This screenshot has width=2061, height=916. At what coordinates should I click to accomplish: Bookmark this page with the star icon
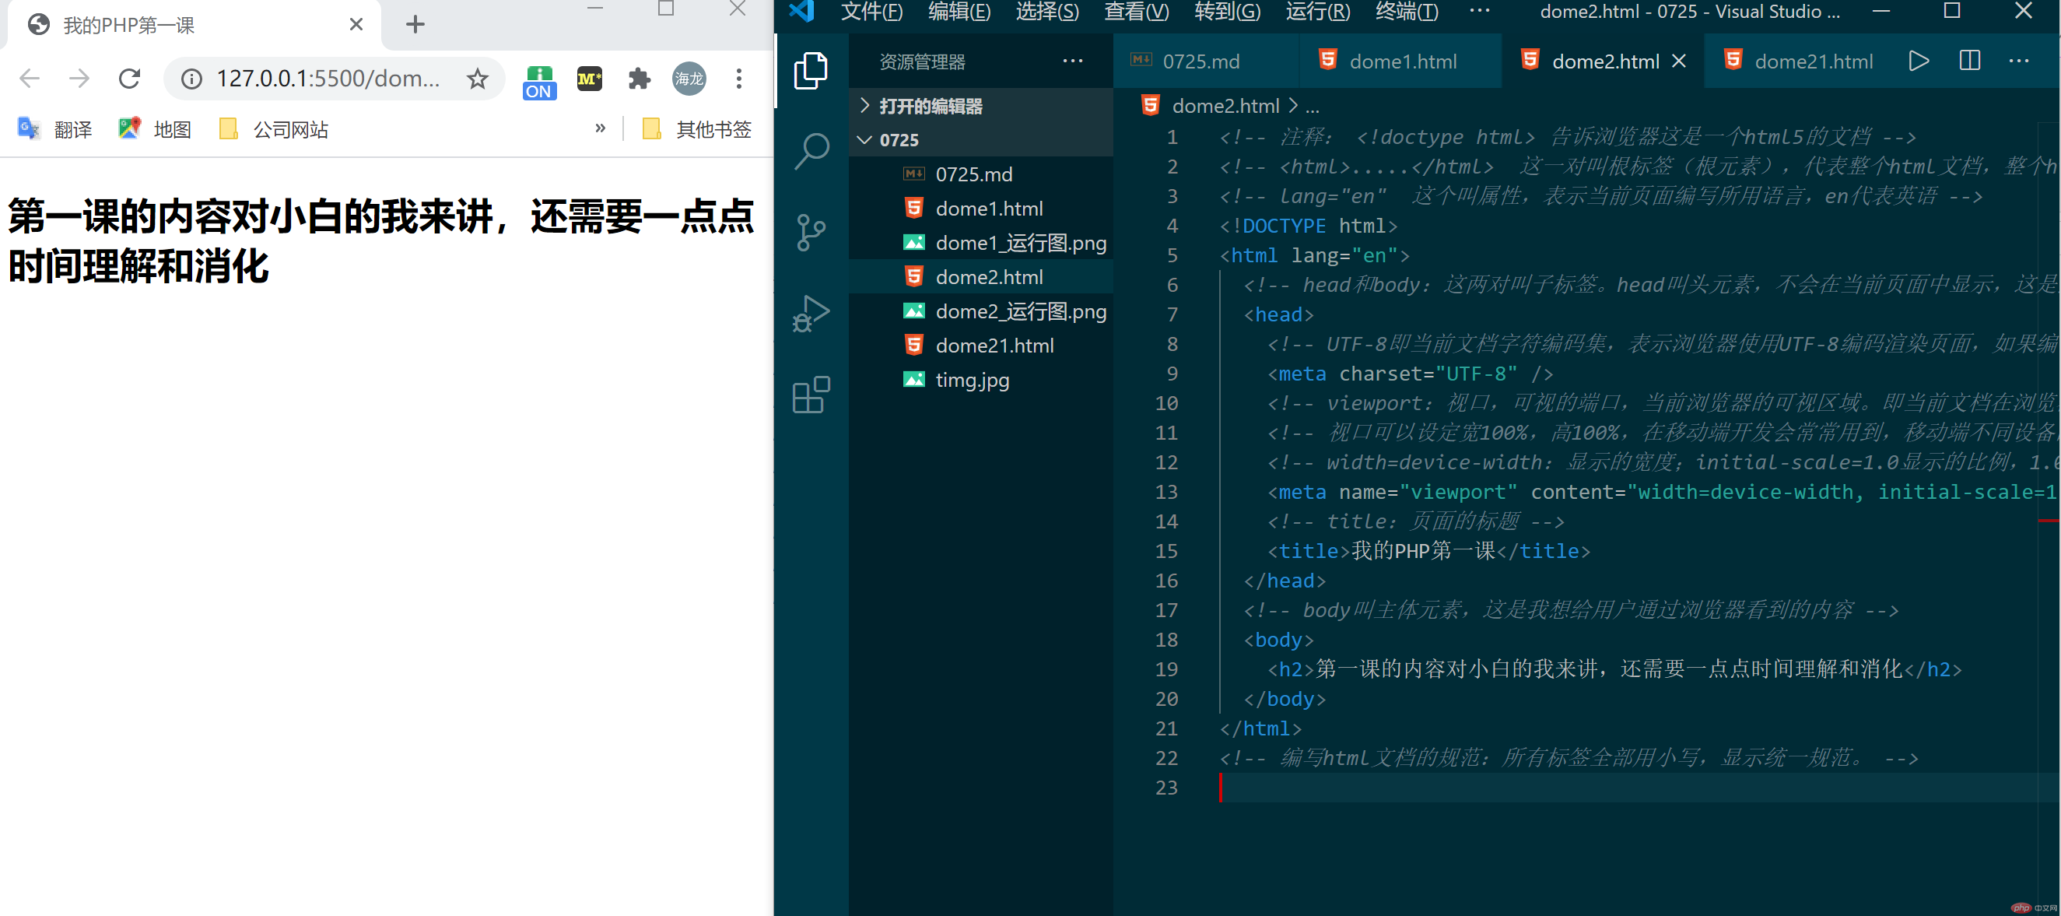coord(477,79)
